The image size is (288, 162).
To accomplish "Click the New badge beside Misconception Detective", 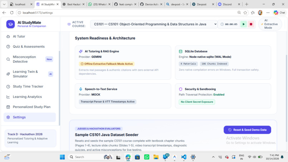I will pyautogui.click(x=49, y=59).
